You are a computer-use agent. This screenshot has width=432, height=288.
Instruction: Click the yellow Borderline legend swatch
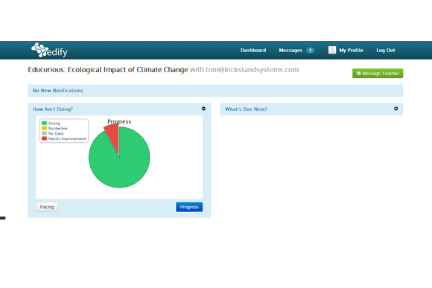44,128
